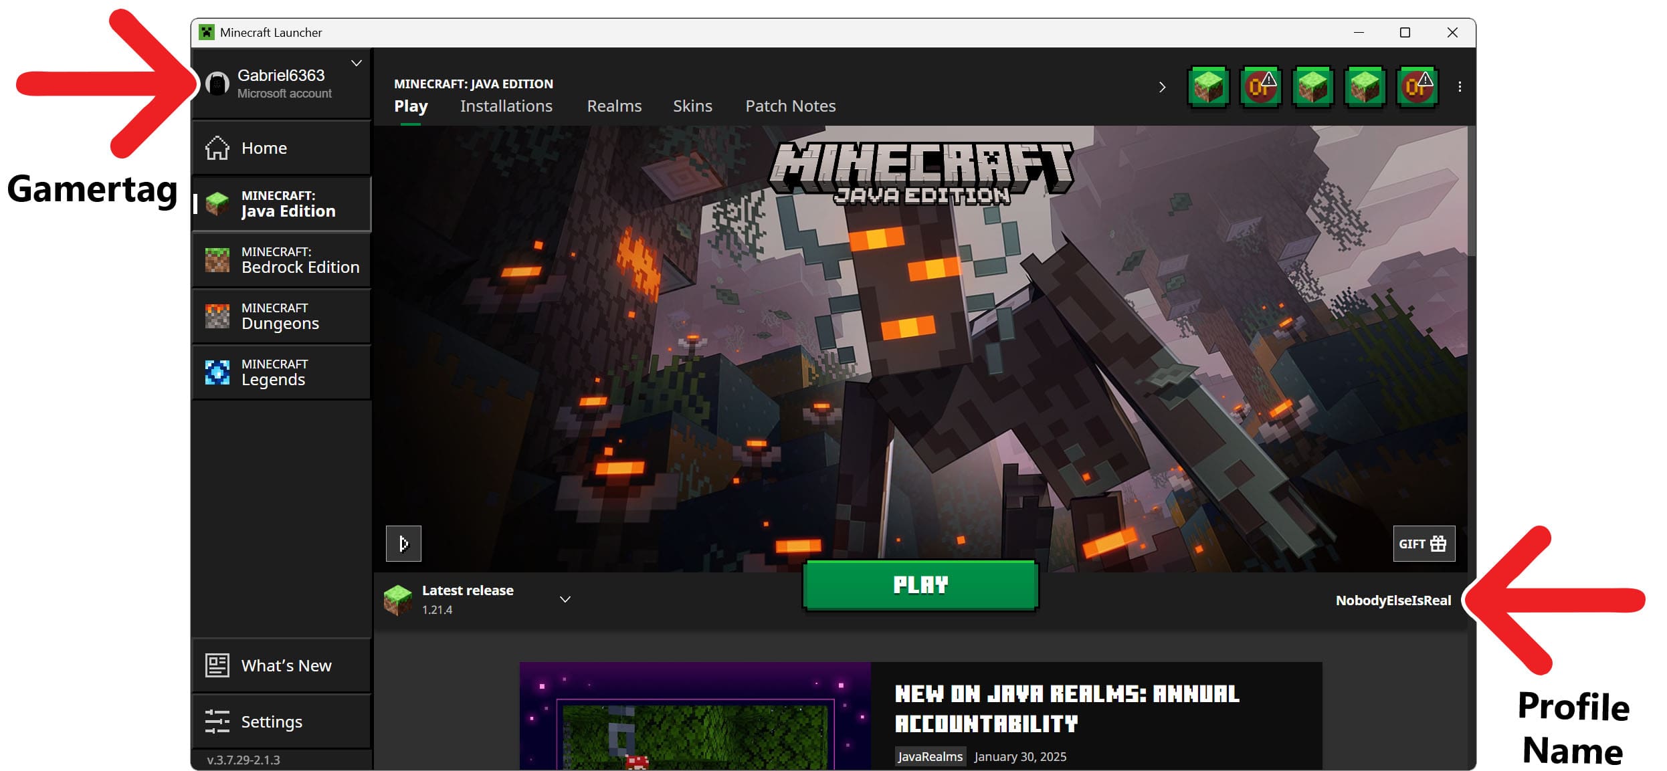This screenshot has width=1667, height=771.
Task: Click the banner play video button
Action: tap(403, 544)
